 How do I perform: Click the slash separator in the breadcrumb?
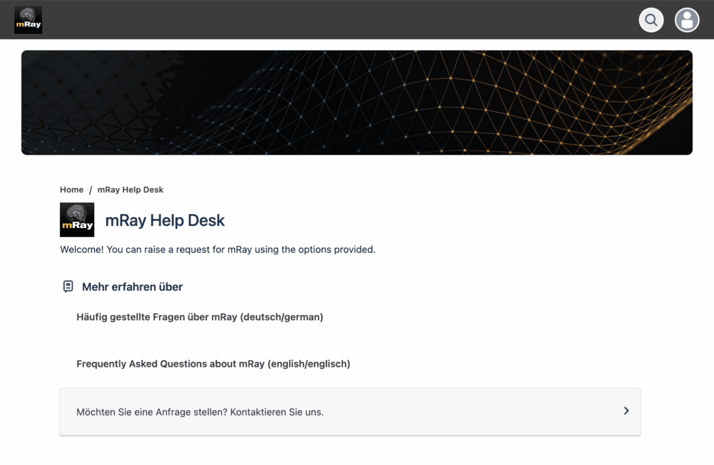(91, 190)
